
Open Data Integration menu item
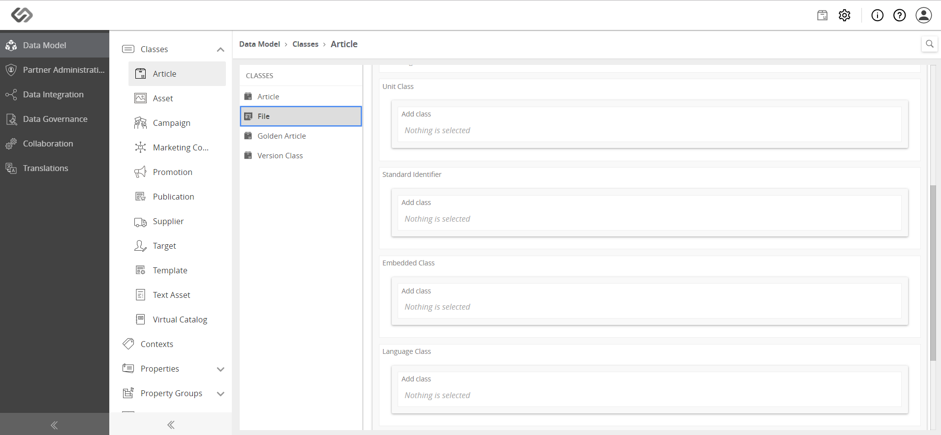click(55, 94)
